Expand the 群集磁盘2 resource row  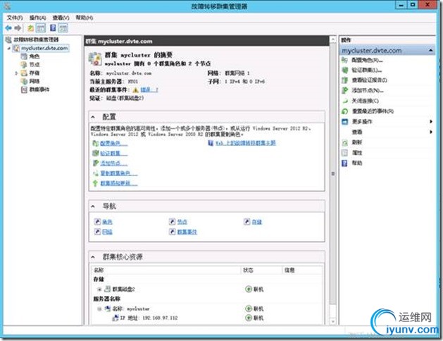click(99, 290)
